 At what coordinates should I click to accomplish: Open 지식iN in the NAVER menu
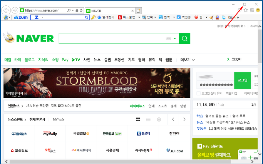click(43, 60)
